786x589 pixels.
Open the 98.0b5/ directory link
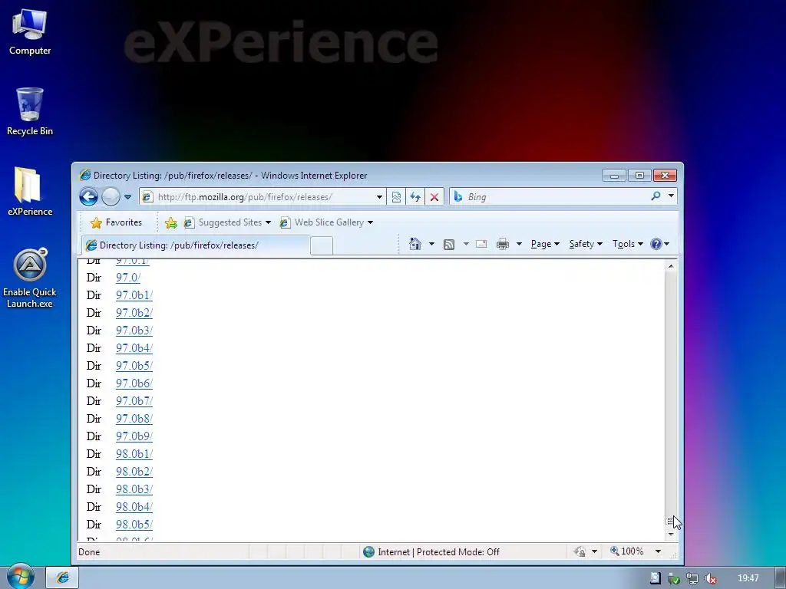134,525
